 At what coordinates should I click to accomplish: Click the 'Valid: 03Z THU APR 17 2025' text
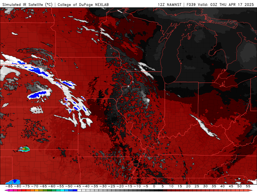226,4
